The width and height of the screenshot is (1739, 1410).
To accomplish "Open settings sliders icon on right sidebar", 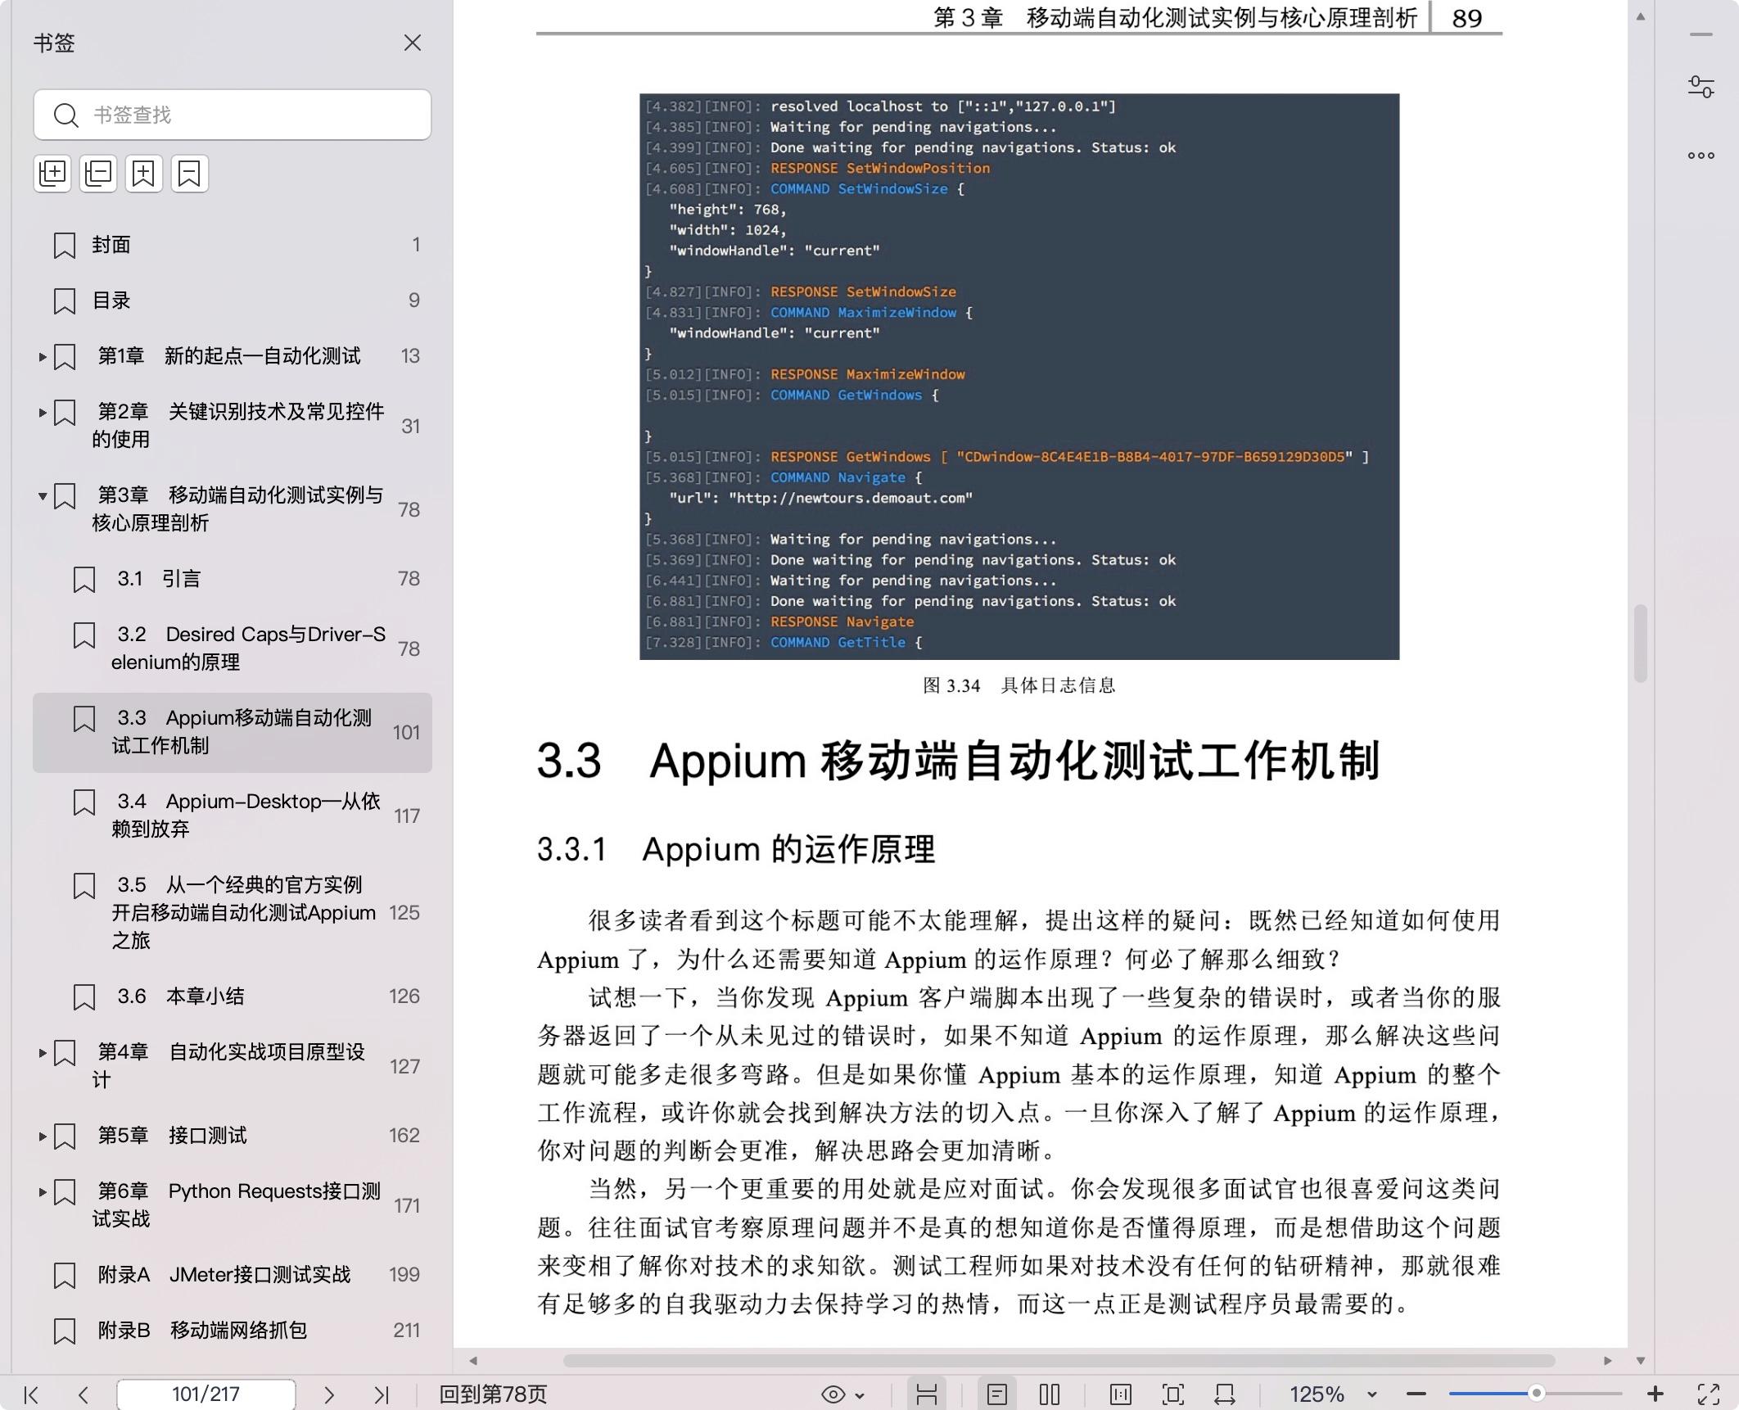I will (1701, 87).
